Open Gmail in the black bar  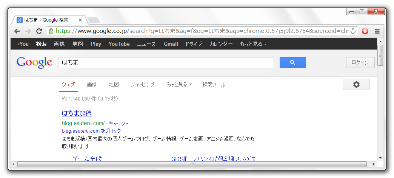click(x=171, y=44)
